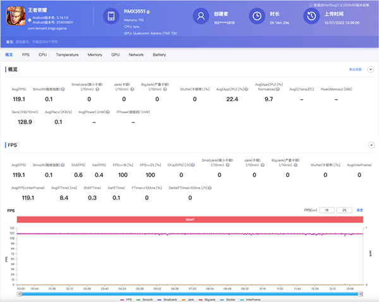379x302 pixels.
Task: Click the FPS threshold field showing 18
Action: point(327,210)
